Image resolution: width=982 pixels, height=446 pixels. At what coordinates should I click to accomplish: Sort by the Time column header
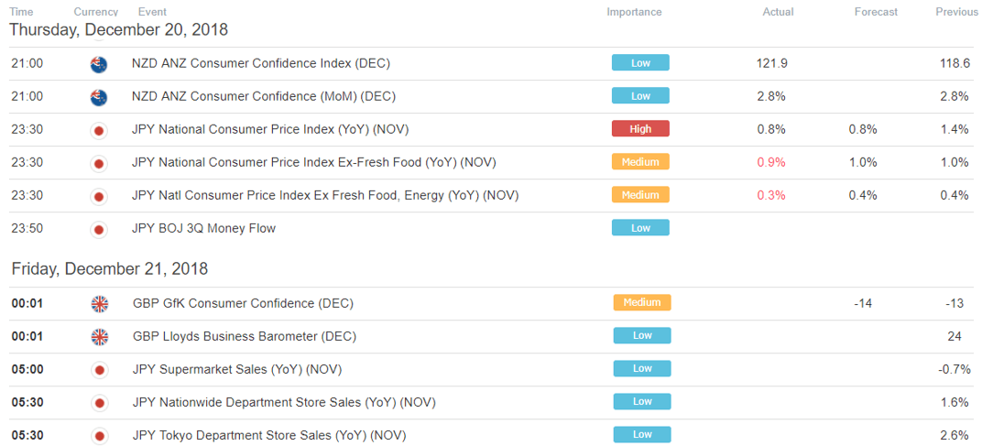(x=21, y=12)
